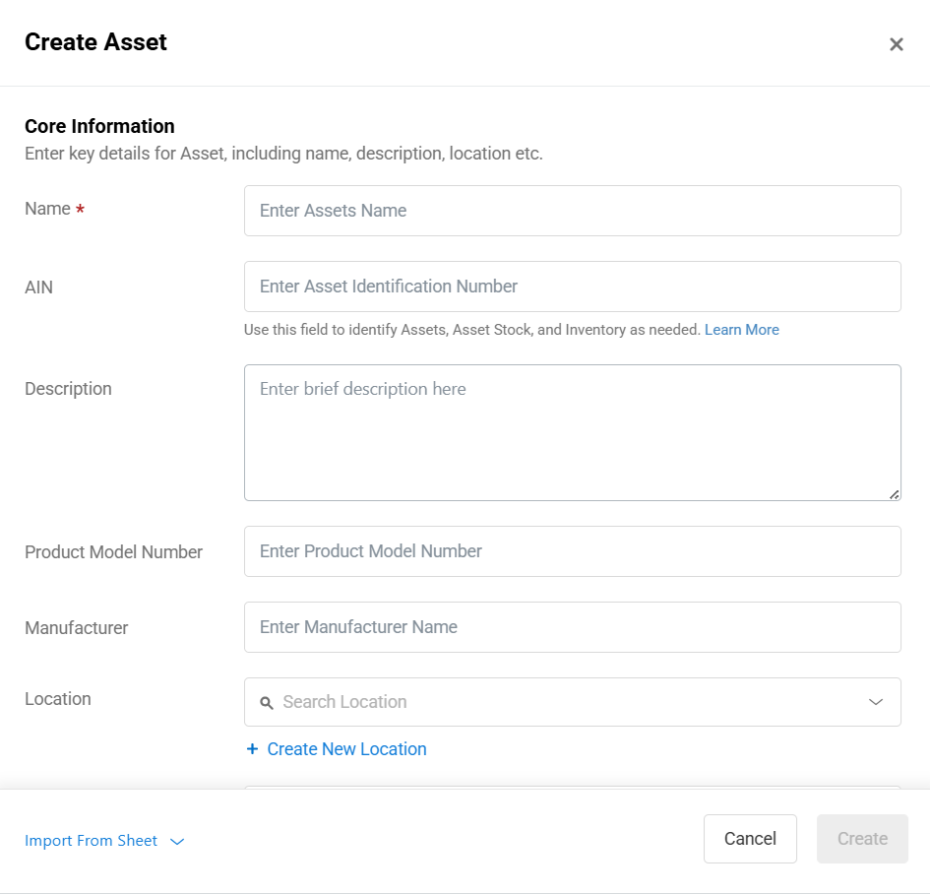Select the Product Model Number input
The width and height of the screenshot is (930, 894).
coord(573,551)
